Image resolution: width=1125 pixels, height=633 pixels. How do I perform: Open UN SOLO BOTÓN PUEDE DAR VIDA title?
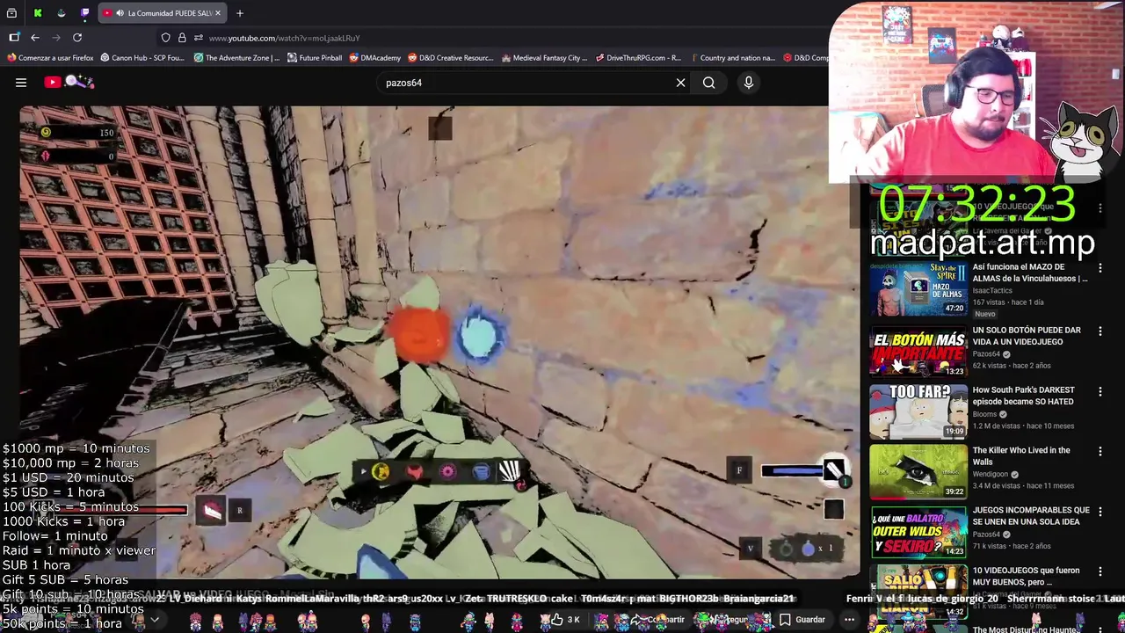point(1027,336)
